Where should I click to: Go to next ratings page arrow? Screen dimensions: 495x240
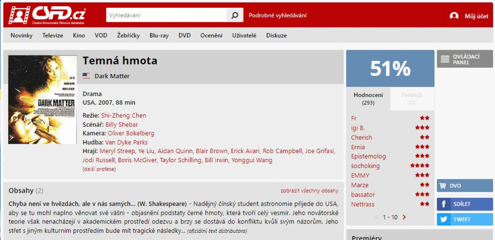[x=404, y=217]
